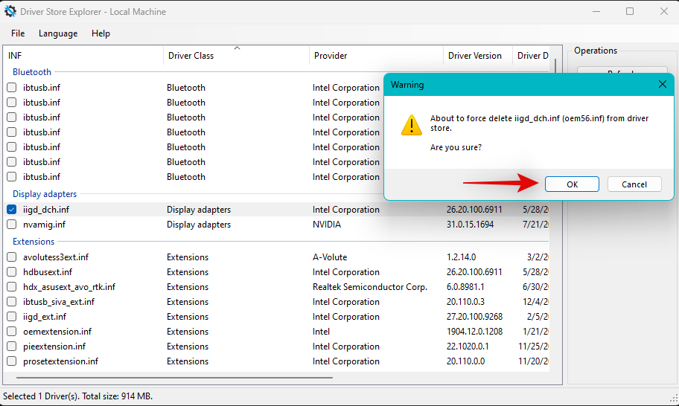Collapse the Bluetooth group header
This screenshot has width=679, height=406.
(31, 72)
